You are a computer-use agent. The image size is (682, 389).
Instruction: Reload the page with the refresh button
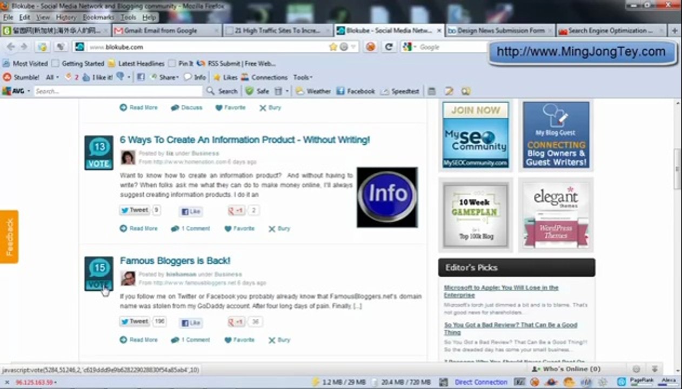(x=388, y=47)
